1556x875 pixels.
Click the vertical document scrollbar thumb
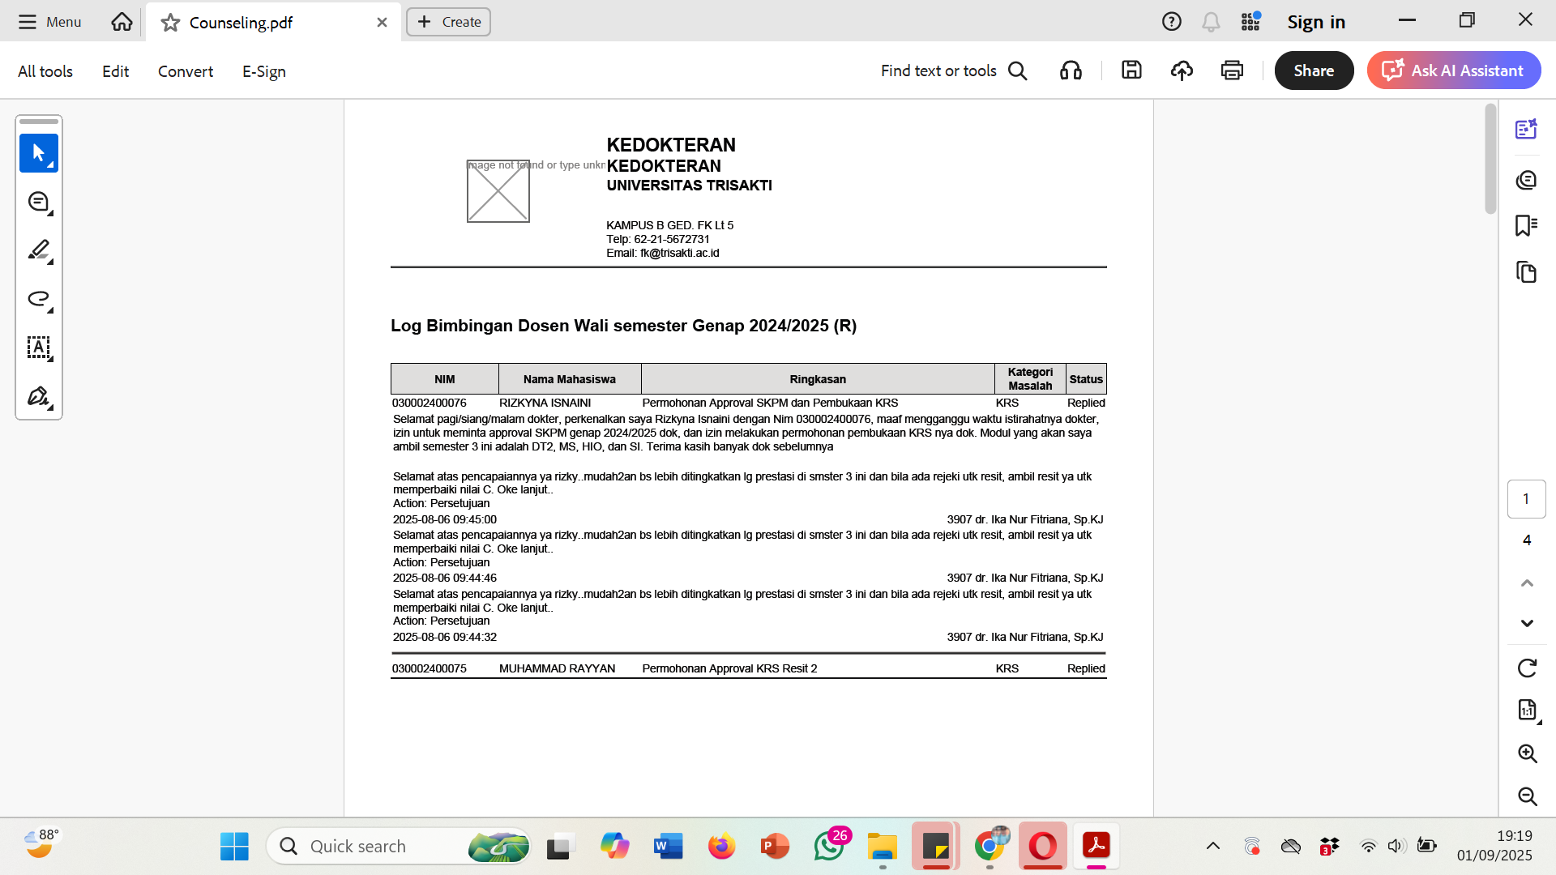(x=1490, y=160)
